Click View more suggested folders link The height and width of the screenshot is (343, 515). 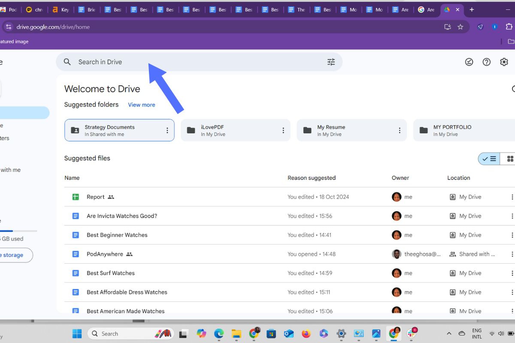click(x=142, y=105)
